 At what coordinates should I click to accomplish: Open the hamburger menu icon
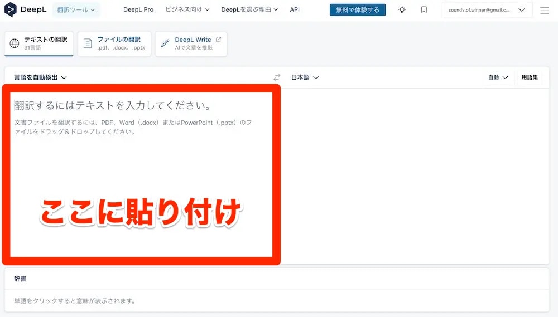click(x=545, y=10)
